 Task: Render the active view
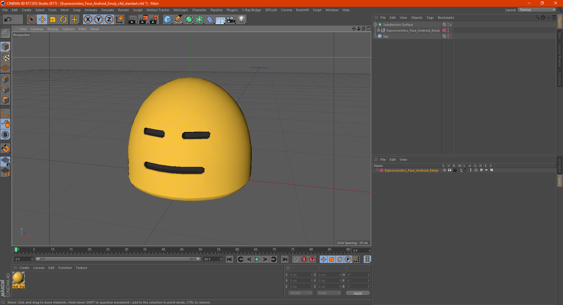coord(133,20)
